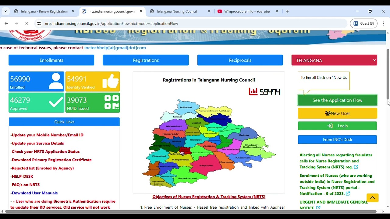Screen dimensions: 390x219
Task: Click the registrations bar chart icon
Action: pos(253,91)
